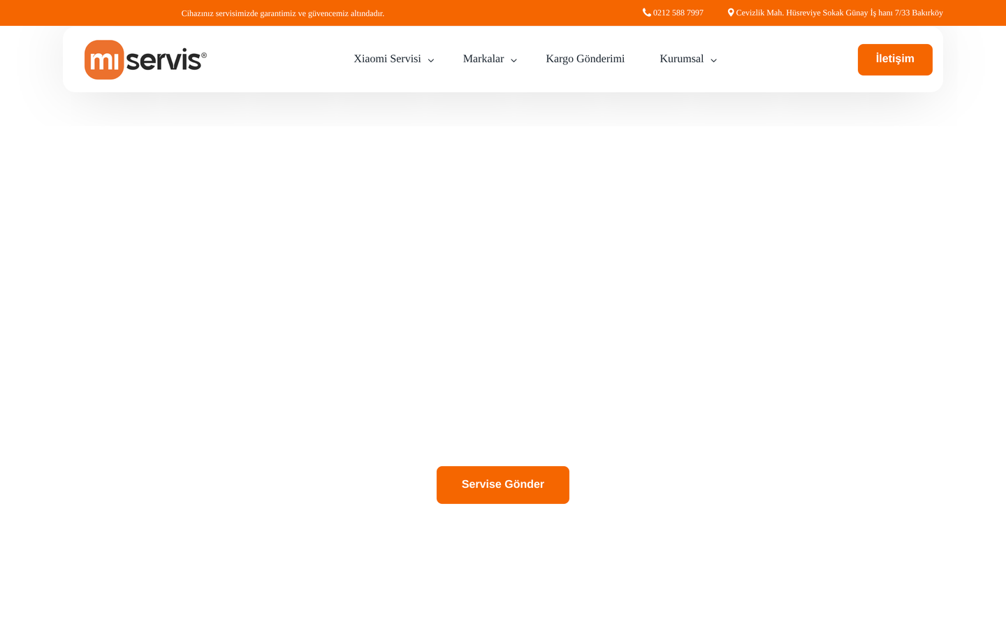Expand the Kurumsal chevron arrow

[x=713, y=61]
